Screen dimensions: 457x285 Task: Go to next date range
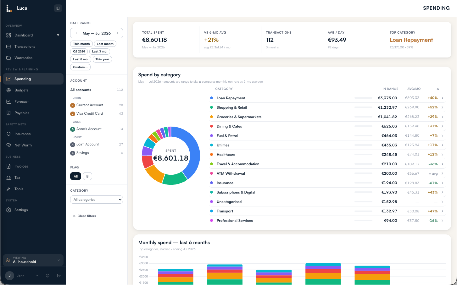pos(117,33)
